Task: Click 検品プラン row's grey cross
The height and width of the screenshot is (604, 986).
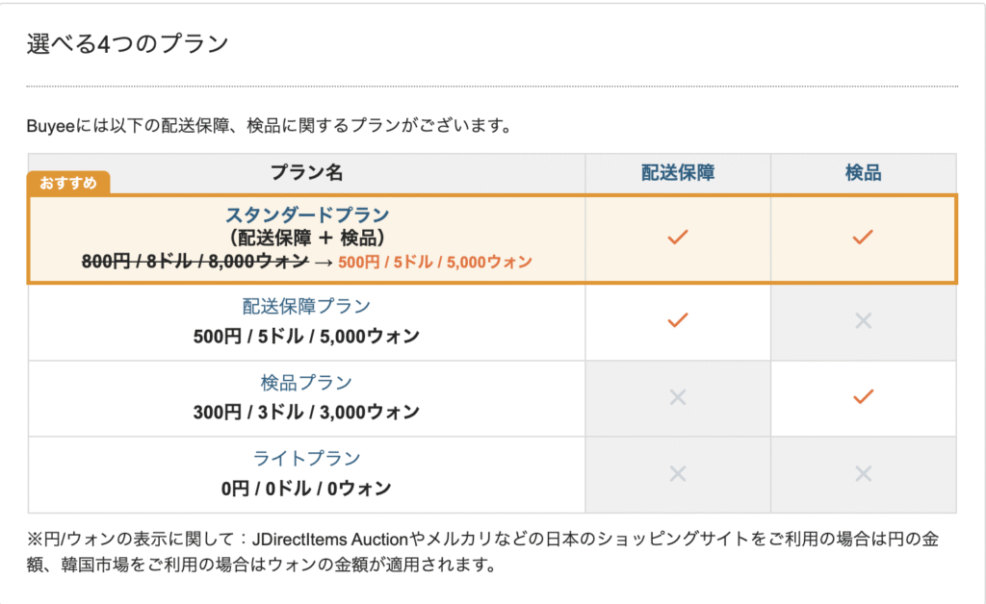Action: [x=678, y=397]
